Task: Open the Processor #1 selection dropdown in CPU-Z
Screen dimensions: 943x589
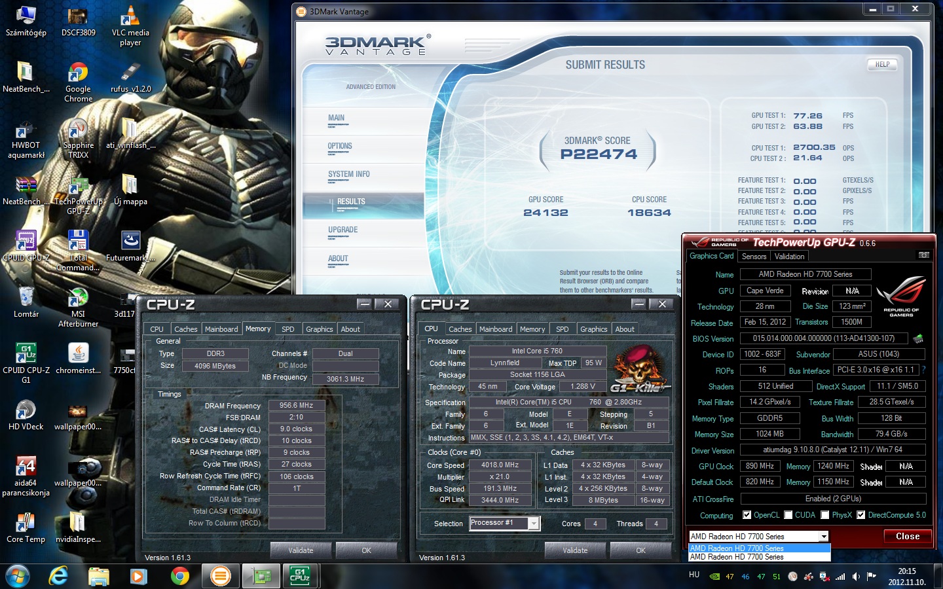Action: coord(534,523)
